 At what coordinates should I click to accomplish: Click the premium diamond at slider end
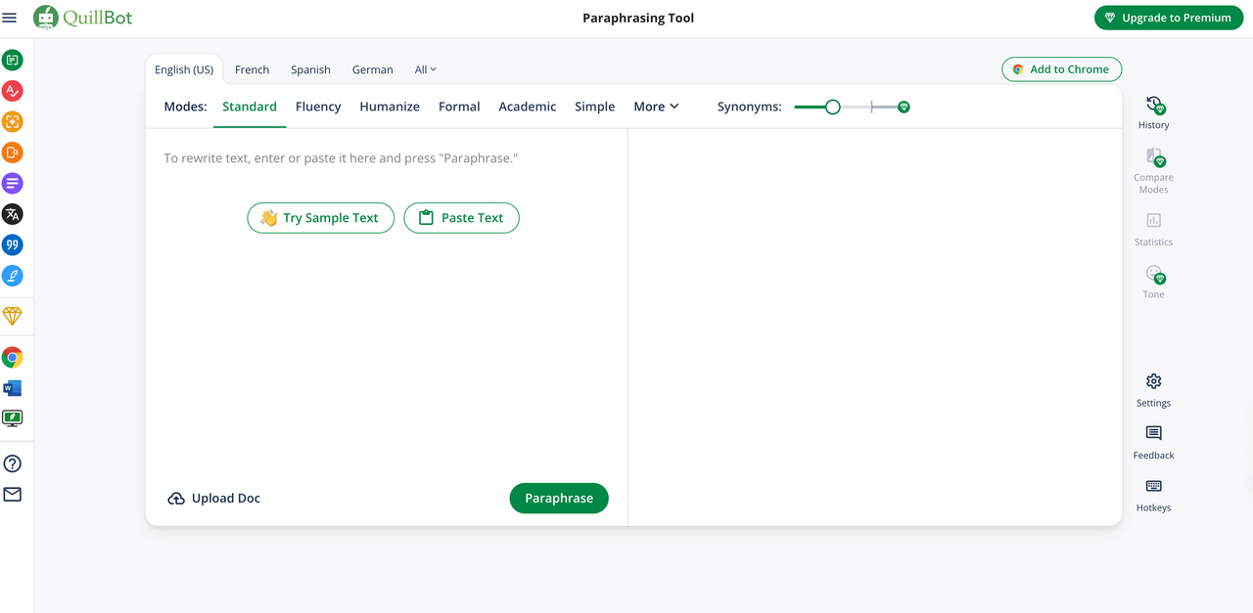click(x=904, y=107)
